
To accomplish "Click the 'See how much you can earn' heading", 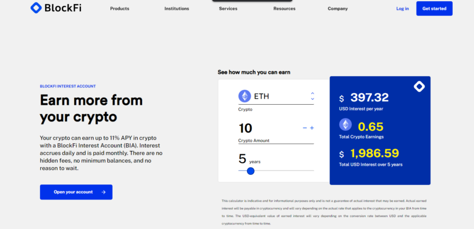I will (254, 72).
